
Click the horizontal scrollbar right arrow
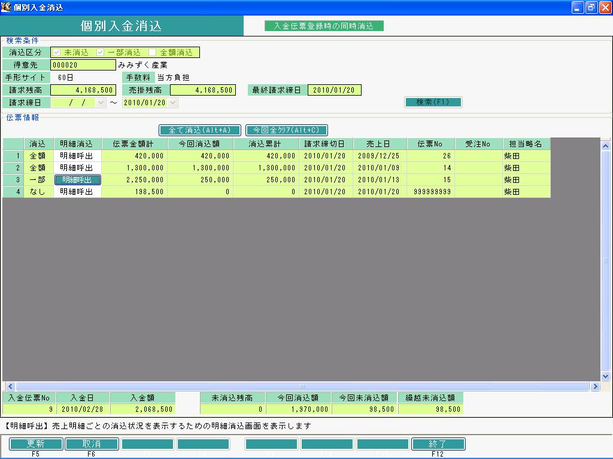pyautogui.click(x=595, y=387)
